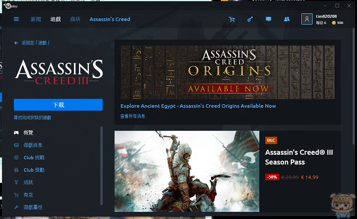
Task: Click the target icon beside Club 挑戰
Action: click(16, 157)
